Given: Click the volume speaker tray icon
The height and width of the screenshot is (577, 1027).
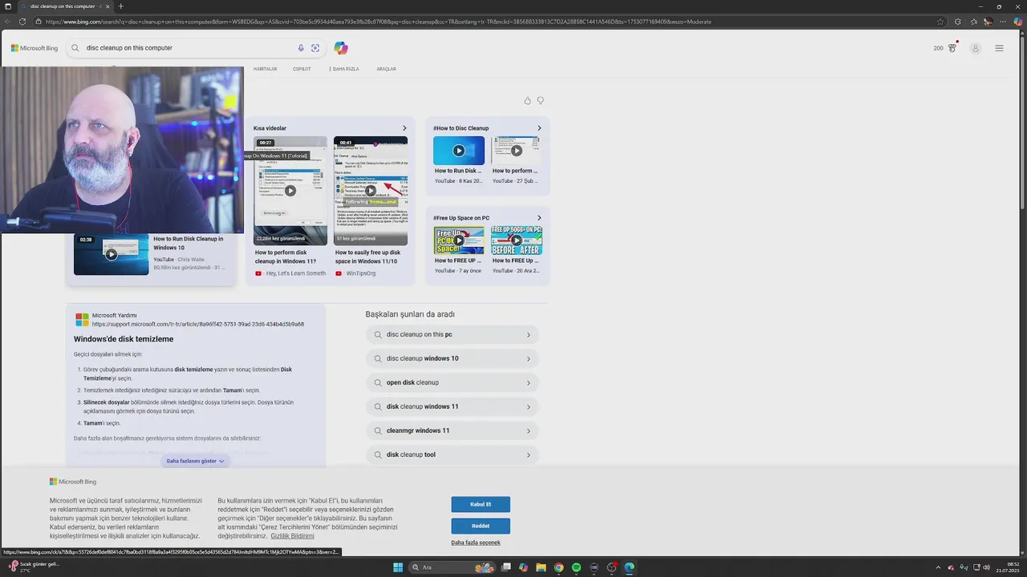Looking at the screenshot, I should pyautogui.click(x=986, y=567).
